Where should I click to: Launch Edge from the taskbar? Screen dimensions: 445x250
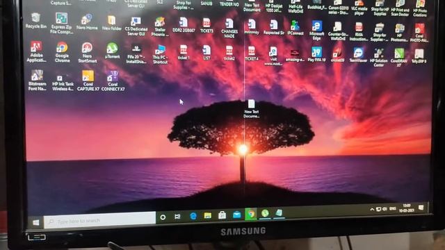(x=193, y=216)
